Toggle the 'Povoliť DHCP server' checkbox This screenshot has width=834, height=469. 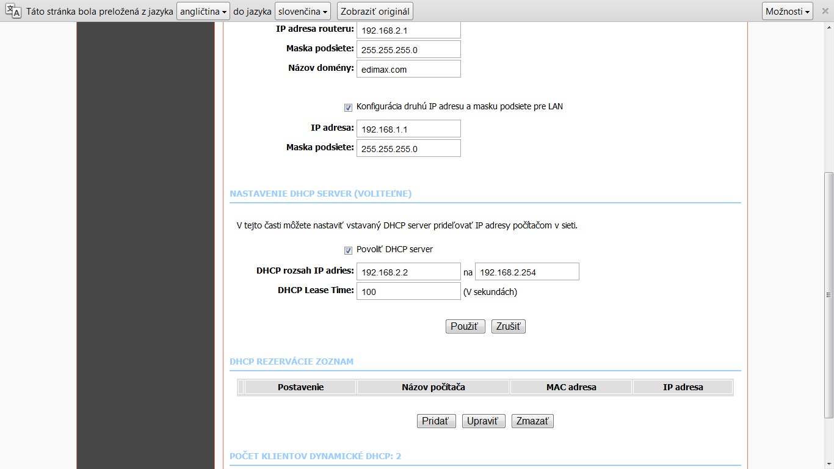[348, 250]
